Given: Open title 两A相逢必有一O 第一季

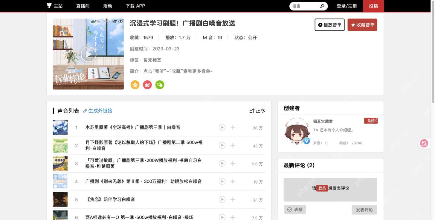Looking at the screenshot, I should pos(139,217).
